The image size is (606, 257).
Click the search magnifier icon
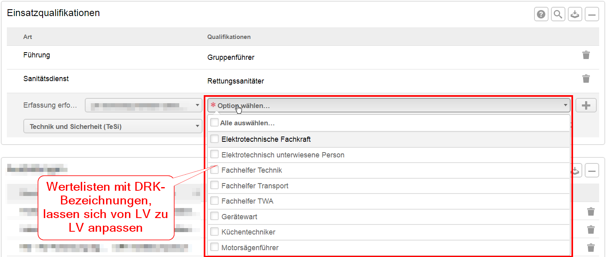pyautogui.click(x=558, y=14)
